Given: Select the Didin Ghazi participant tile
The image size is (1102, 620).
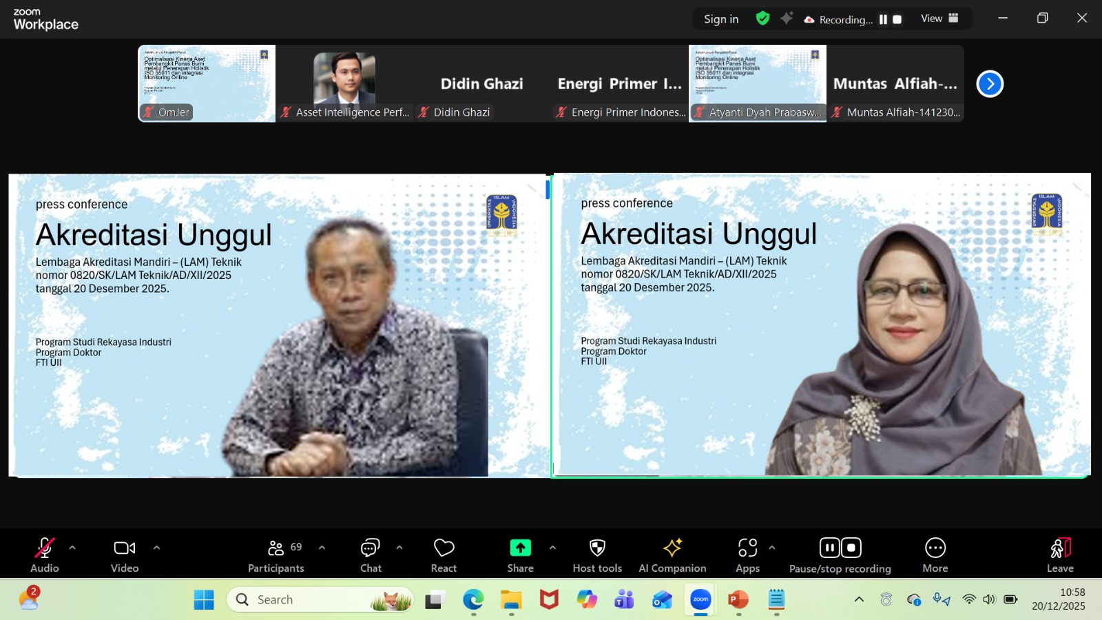Looking at the screenshot, I should 482,84.
